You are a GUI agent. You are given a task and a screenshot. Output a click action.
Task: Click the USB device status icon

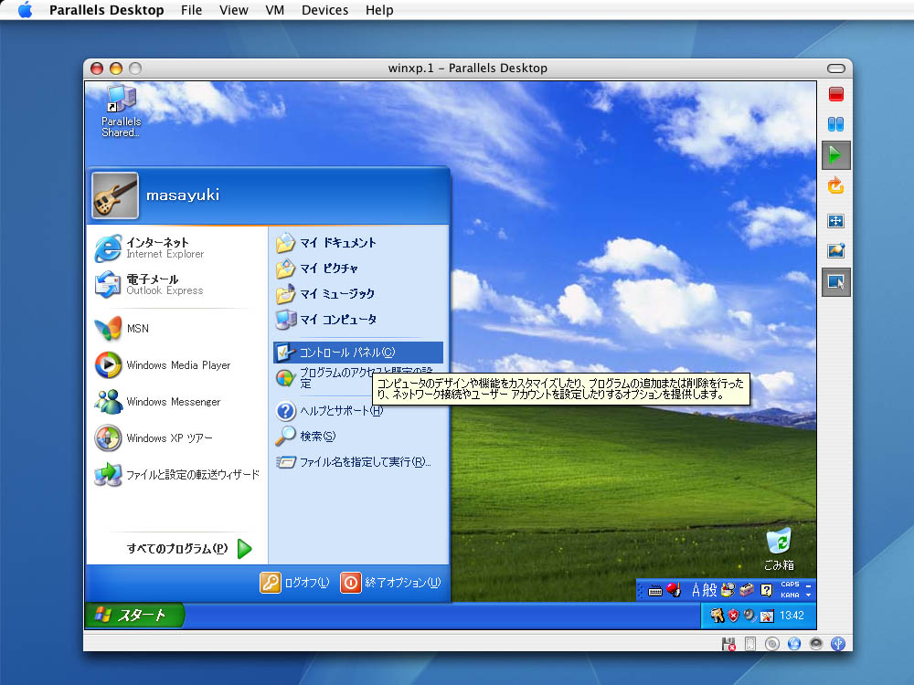point(836,644)
